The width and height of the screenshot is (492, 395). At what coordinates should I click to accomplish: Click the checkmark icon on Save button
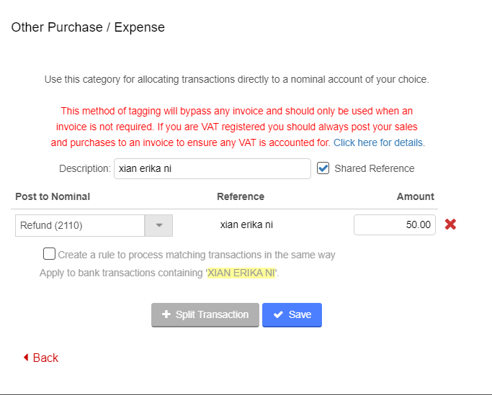(x=278, y=314)
